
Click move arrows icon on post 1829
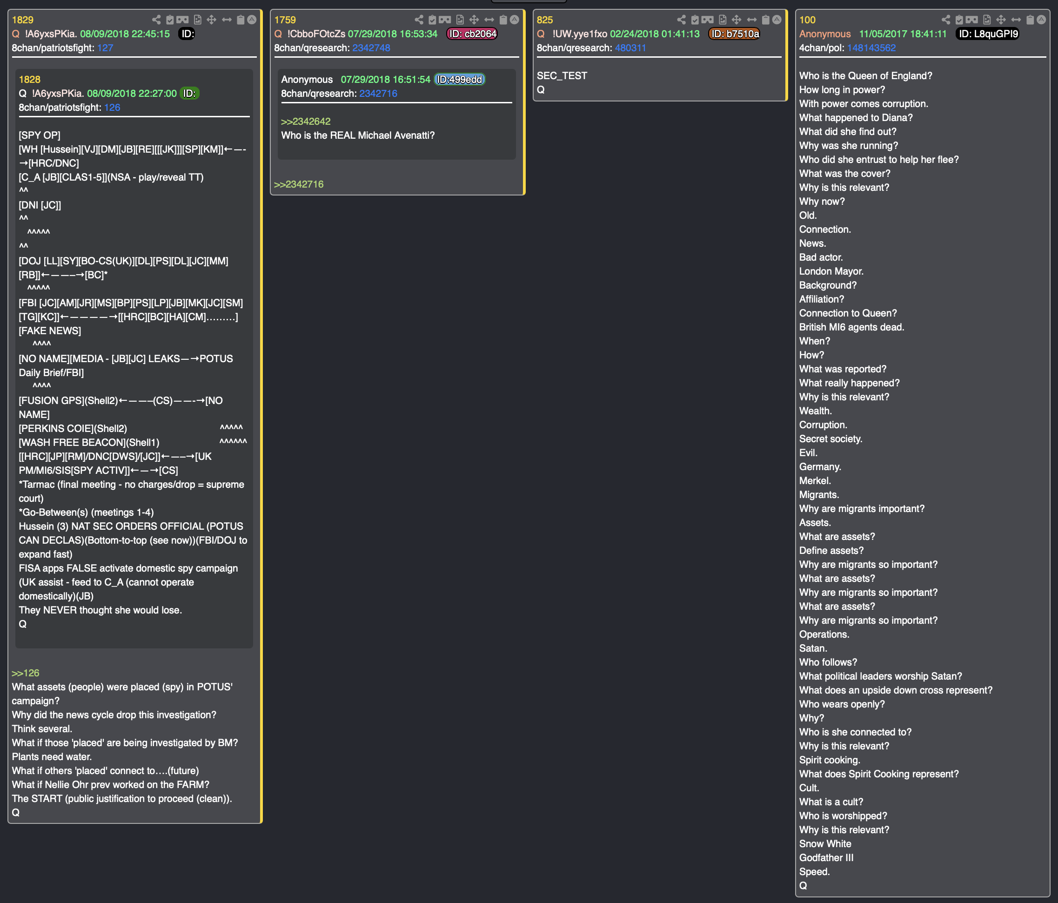211,20
